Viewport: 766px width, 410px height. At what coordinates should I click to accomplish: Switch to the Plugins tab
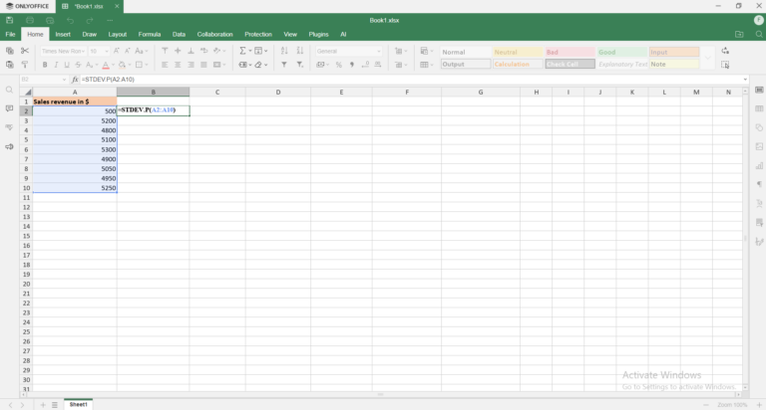[318, 35]
